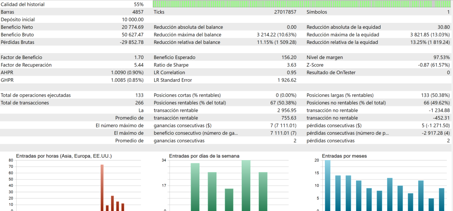
Task: Click 'Entradas por meses' chart title
Action: click(345, 156)
